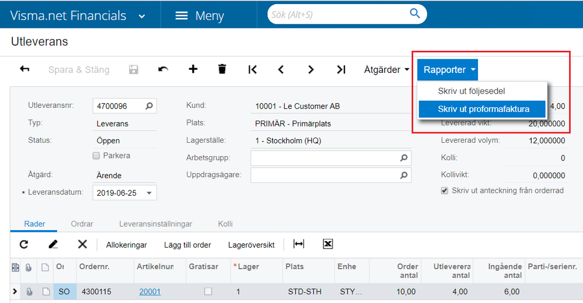Click the Sök search field
Screen dimensions: 583x303
pyautogui.click(x=338, y=15)
